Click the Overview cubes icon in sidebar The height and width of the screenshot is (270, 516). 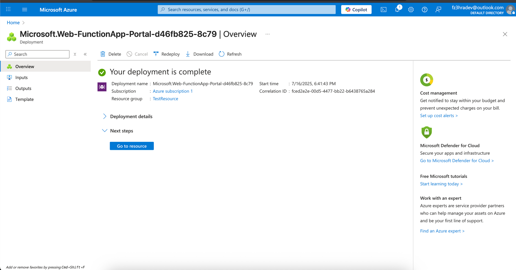click(10, 66)
